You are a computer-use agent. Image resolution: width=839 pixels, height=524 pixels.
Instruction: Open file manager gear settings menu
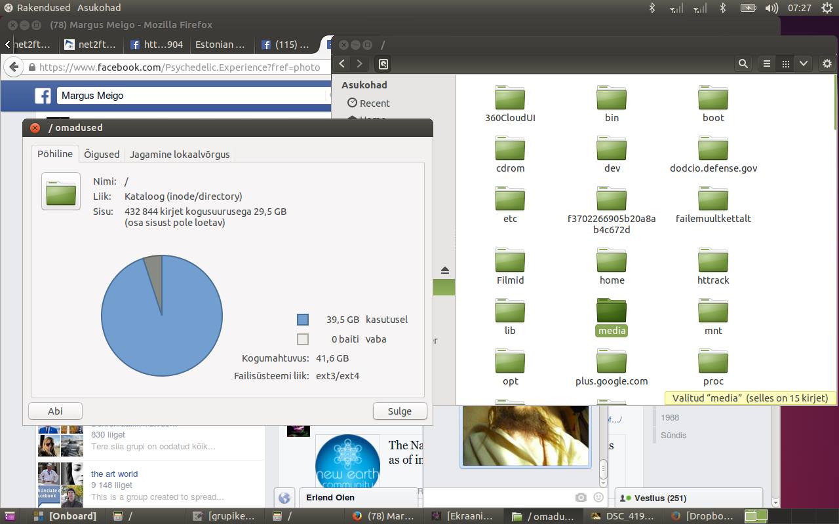(x=827, y=64)
